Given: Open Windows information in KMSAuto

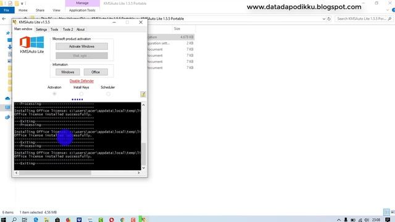Looking at the screenshot, I should 67,72.
